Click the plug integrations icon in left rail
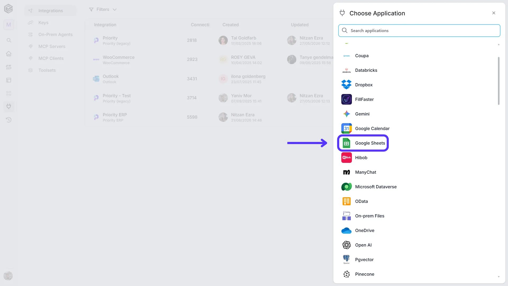Image resolution: width=508 pixels, height=286 pixels. point(9,106)
